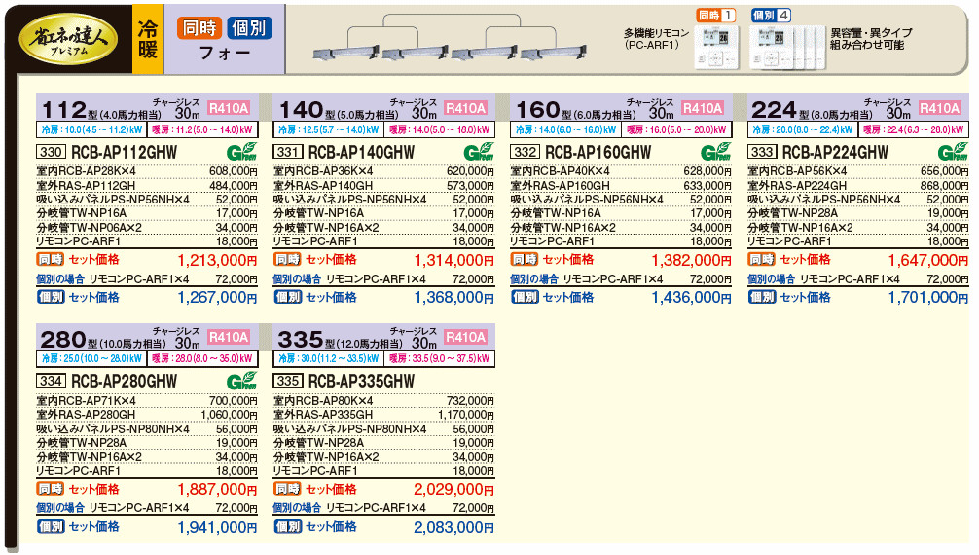Click the row 室外RAS-AP140GH
This screenshot has width=979, height=555.
pos(384,186)
